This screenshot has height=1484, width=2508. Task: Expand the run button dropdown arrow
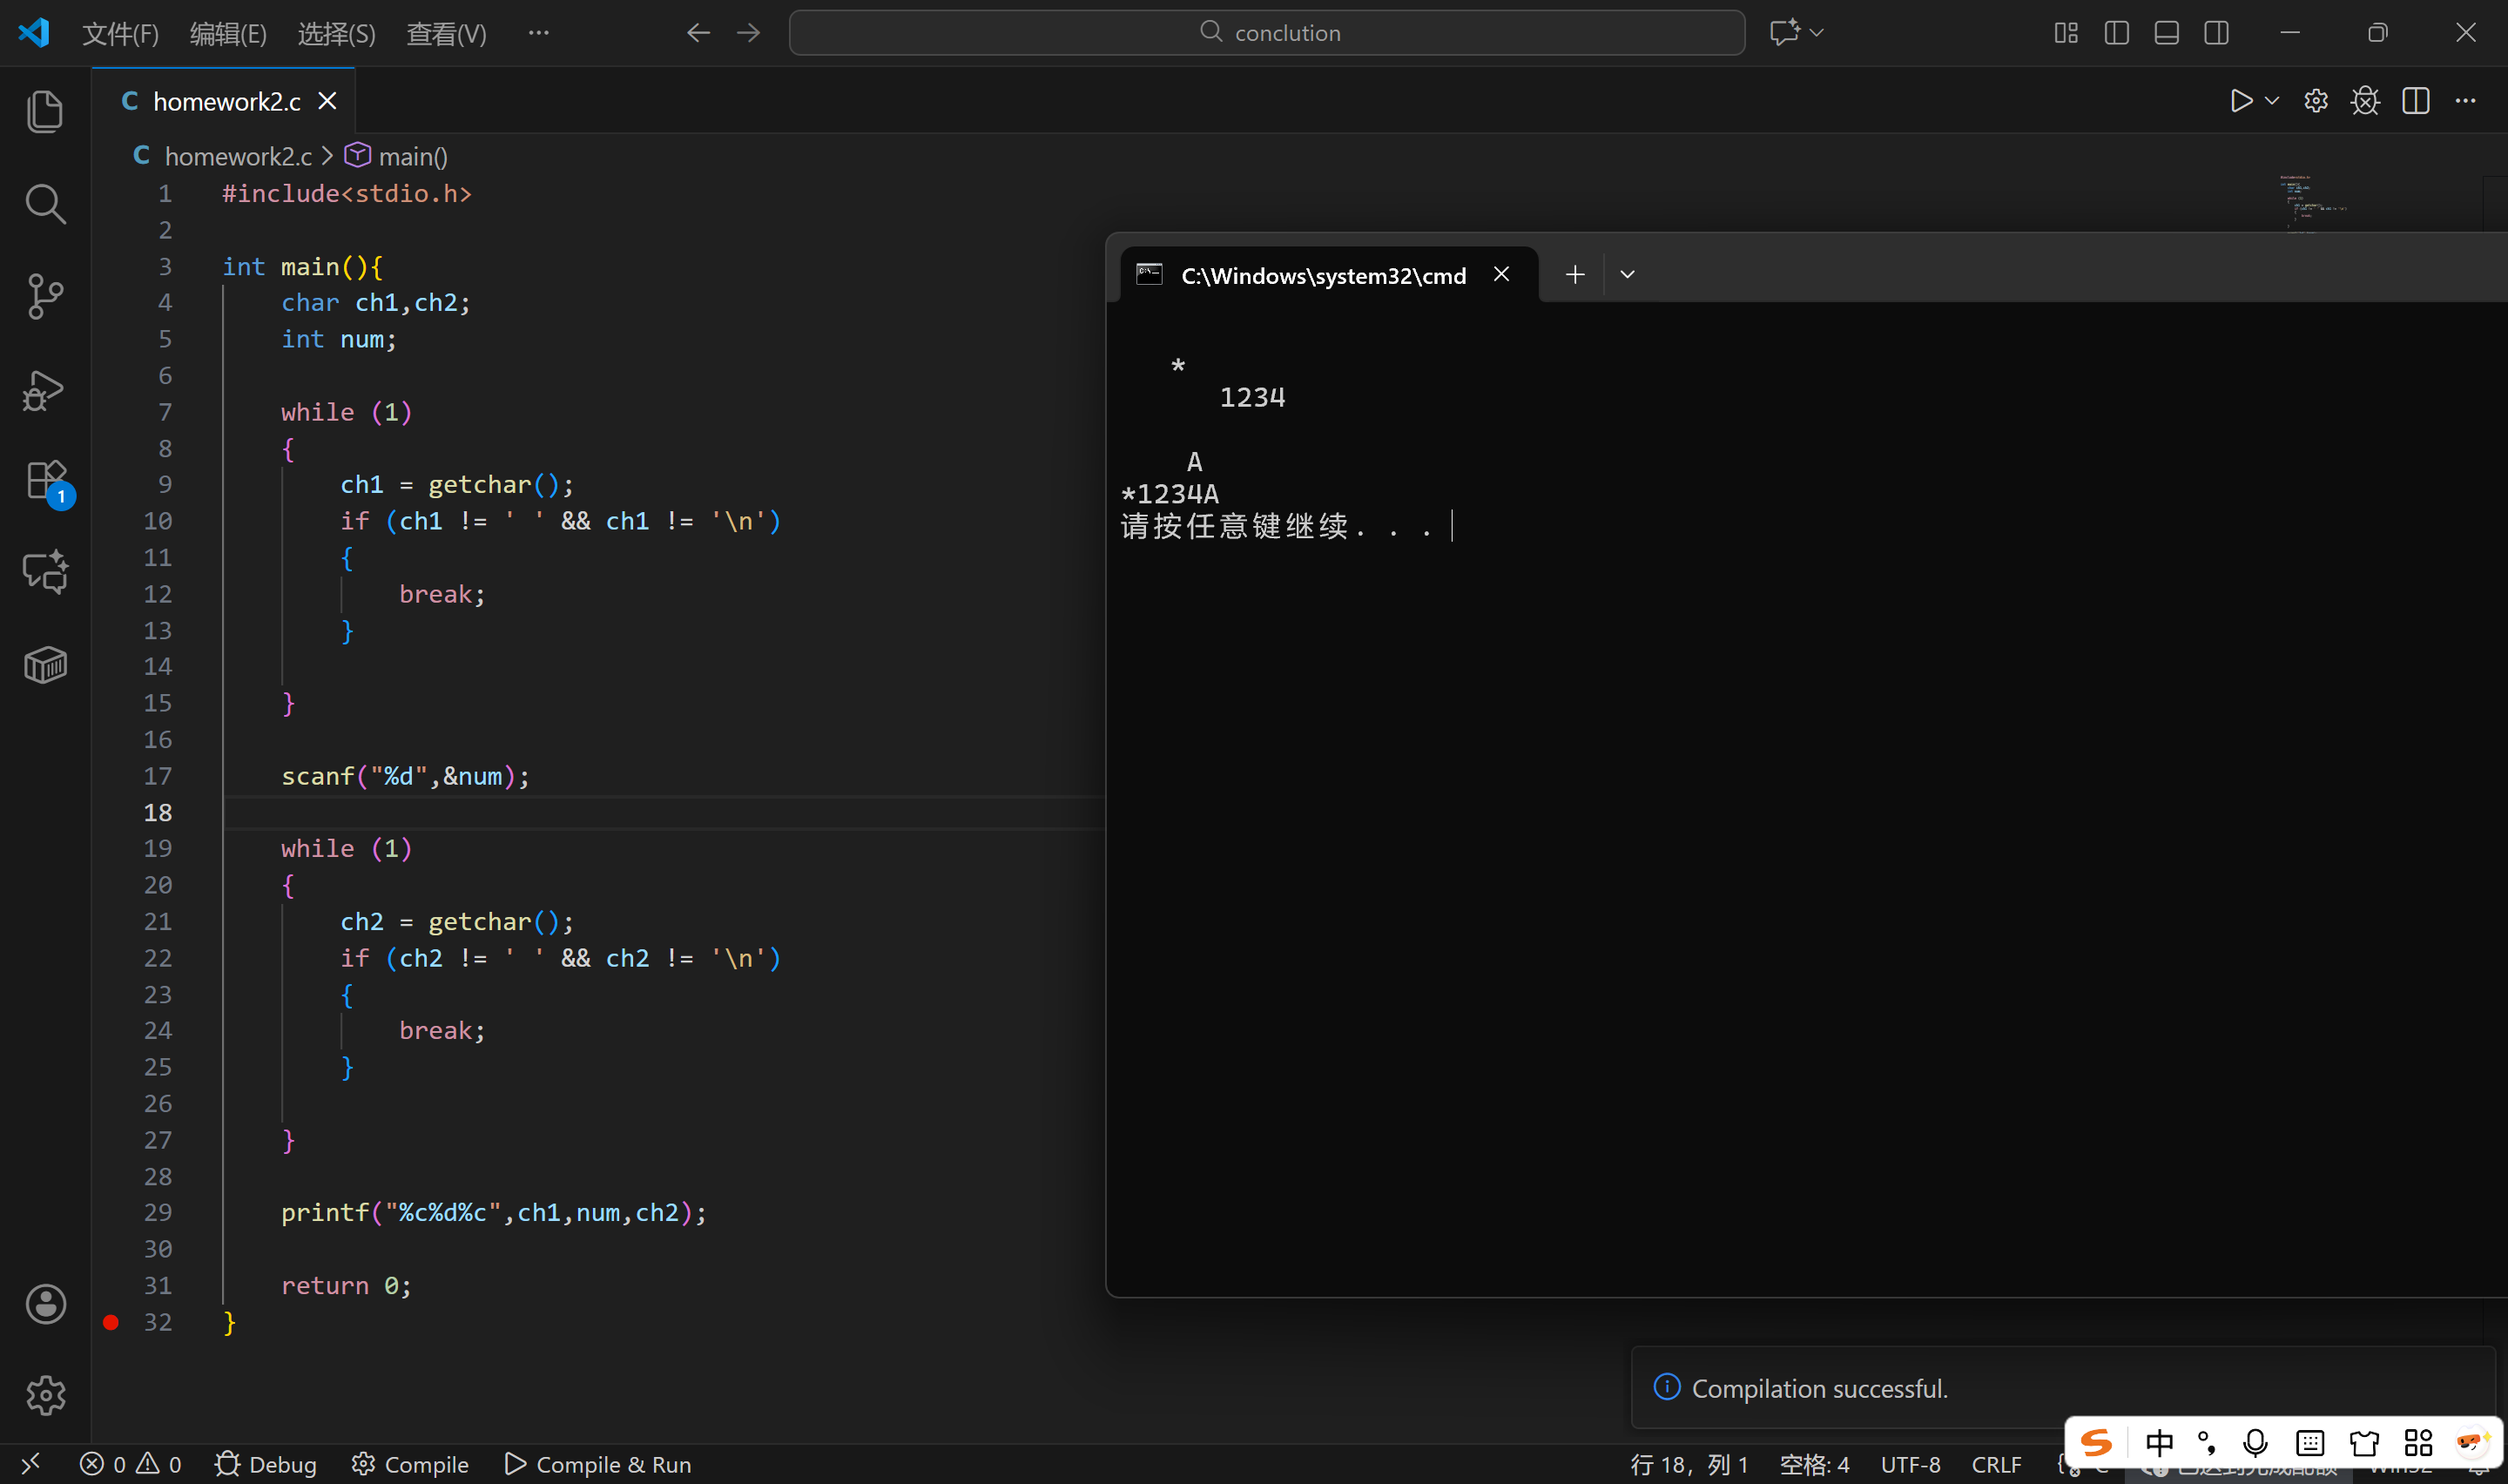coord(2272,101)
